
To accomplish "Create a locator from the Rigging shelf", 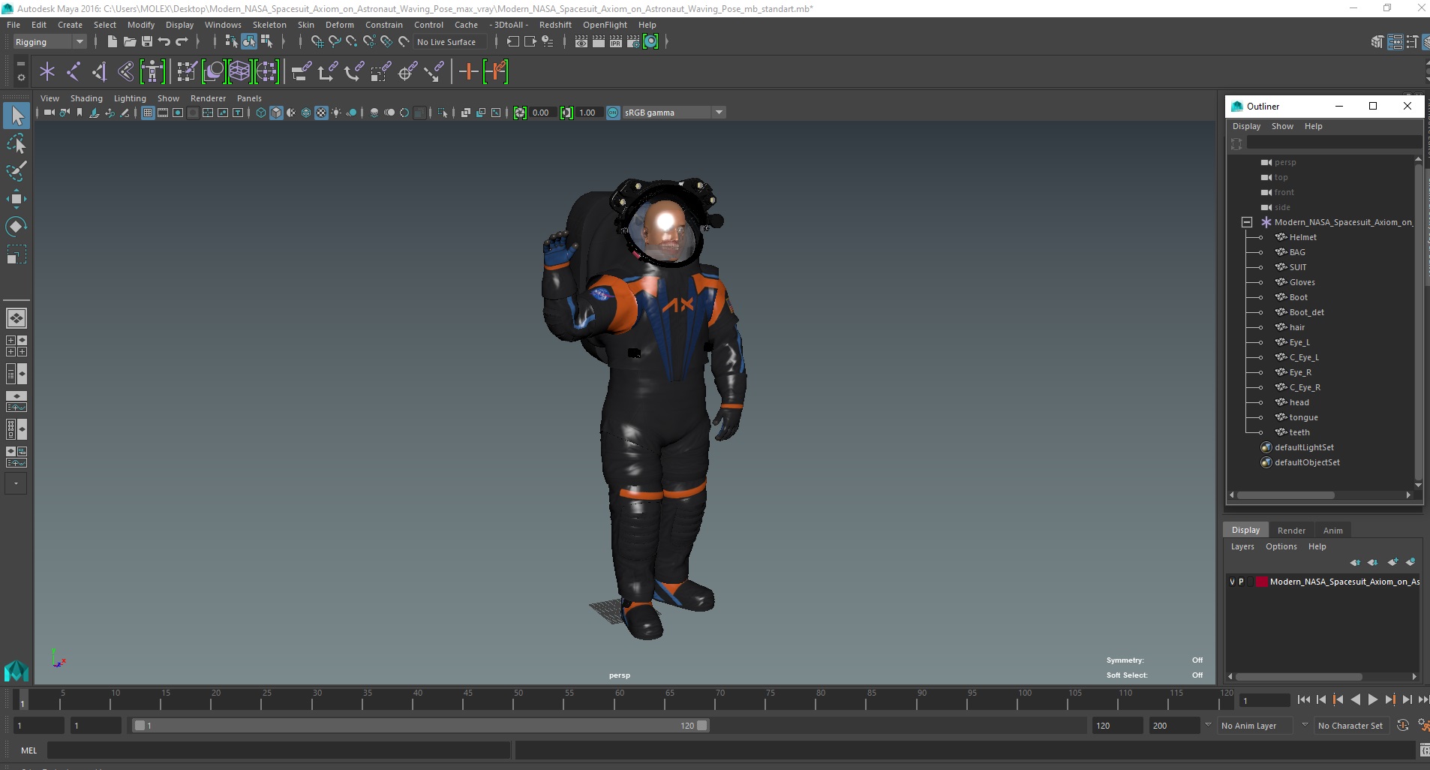I will point(47,72).
